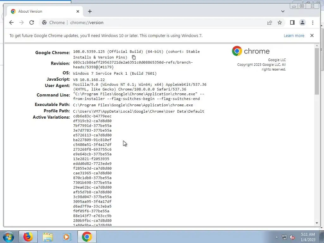
Task: Share this page icon in address bar
Action: click(x=270, y=22)
